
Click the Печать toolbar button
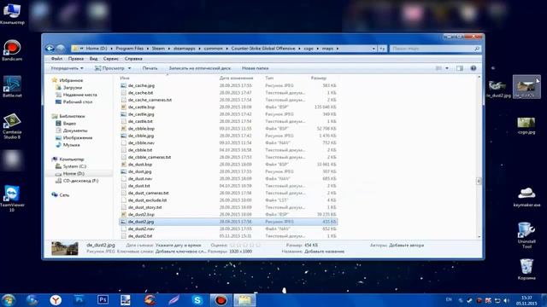click(x=150, y=68)
